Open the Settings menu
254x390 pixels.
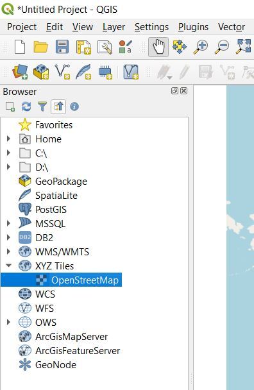coord(152,27)
